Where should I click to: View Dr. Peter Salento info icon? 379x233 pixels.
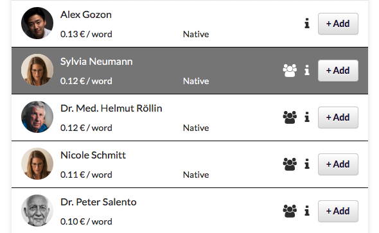(x=307, y=211)
